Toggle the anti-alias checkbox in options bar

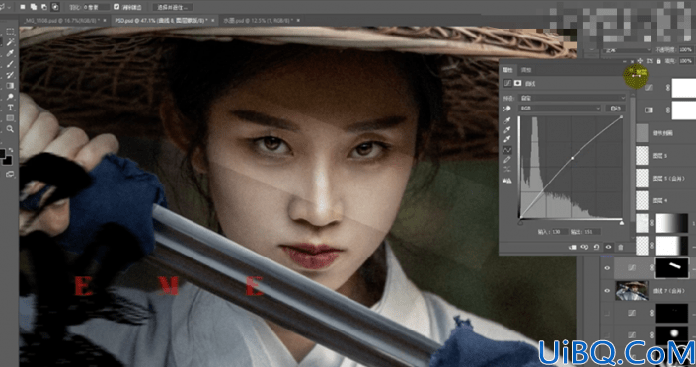(x=116, y=7)
